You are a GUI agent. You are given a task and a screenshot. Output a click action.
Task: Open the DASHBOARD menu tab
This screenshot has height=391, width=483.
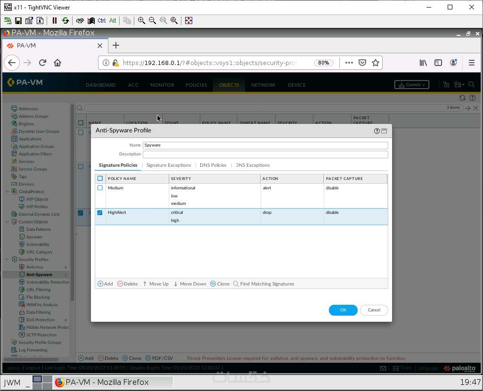(x=101, y=85)
